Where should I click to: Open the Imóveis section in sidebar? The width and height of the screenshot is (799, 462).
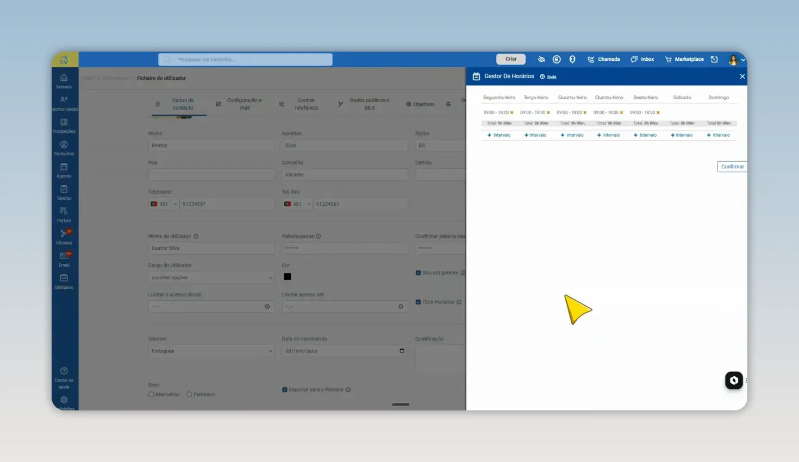[x=64, y=81]
